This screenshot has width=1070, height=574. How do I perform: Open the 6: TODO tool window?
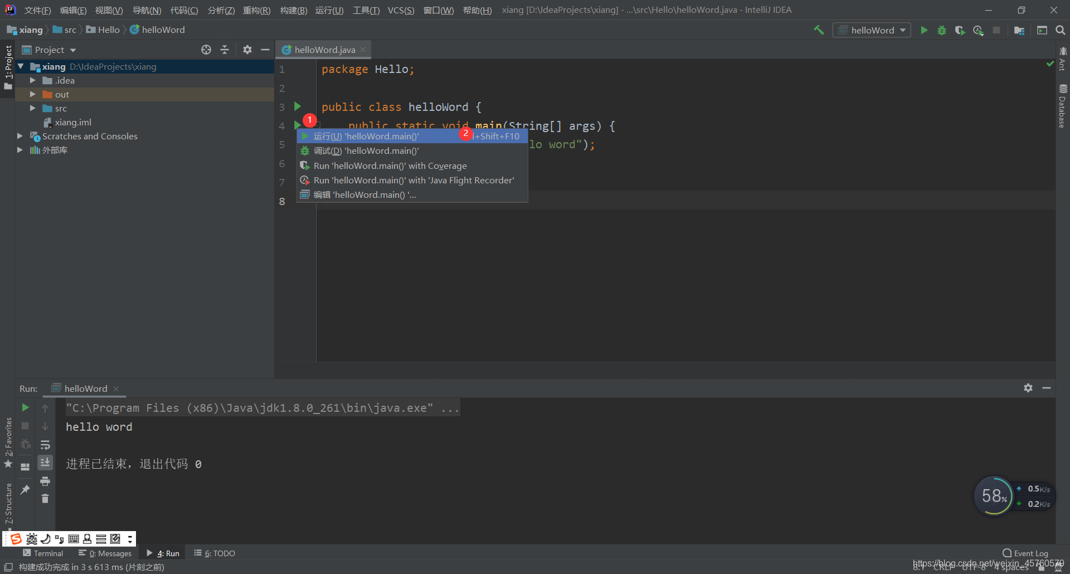pos(215,553)
